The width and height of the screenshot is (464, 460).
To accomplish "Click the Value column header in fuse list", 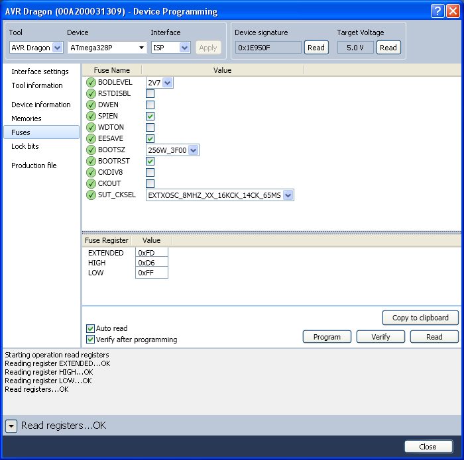I will click(x=223, y=70).
